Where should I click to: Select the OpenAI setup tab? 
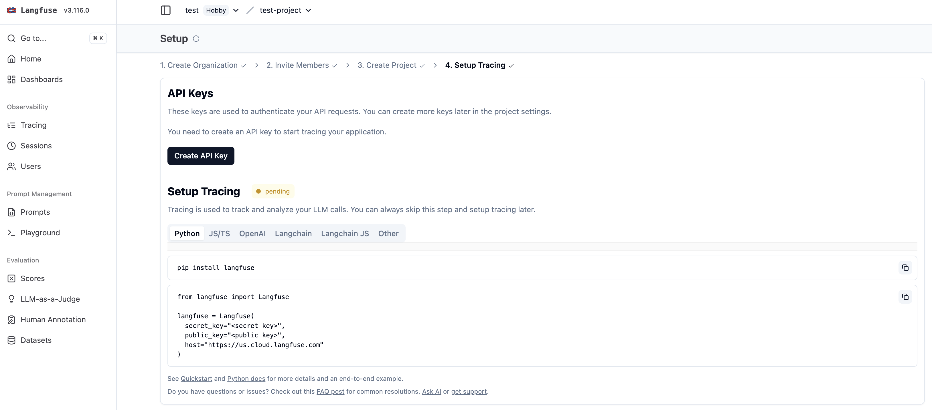pos(252,233)
